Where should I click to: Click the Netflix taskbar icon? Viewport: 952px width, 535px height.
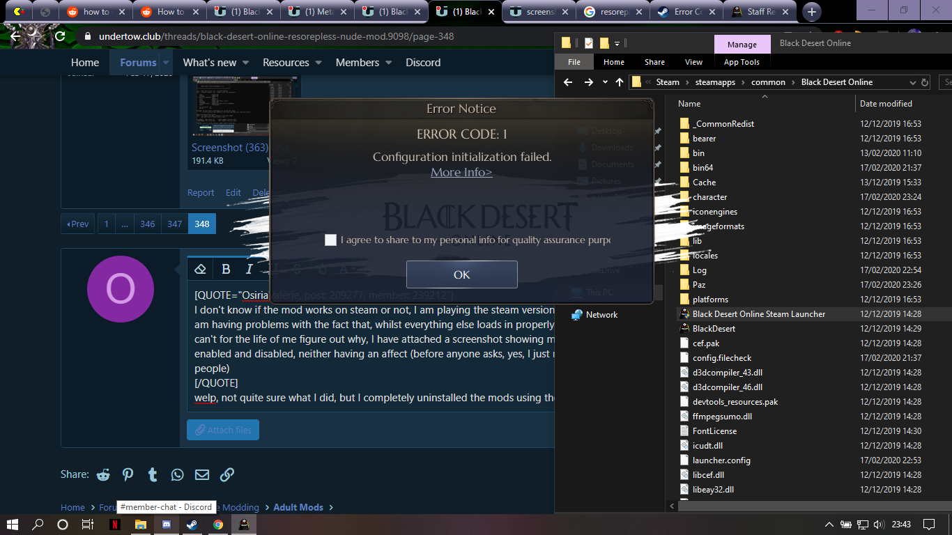coord(114,525)
